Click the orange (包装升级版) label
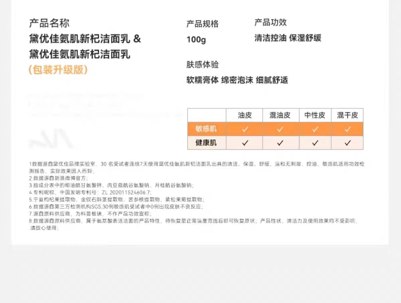The image size is (401, 303). point(58,69)
